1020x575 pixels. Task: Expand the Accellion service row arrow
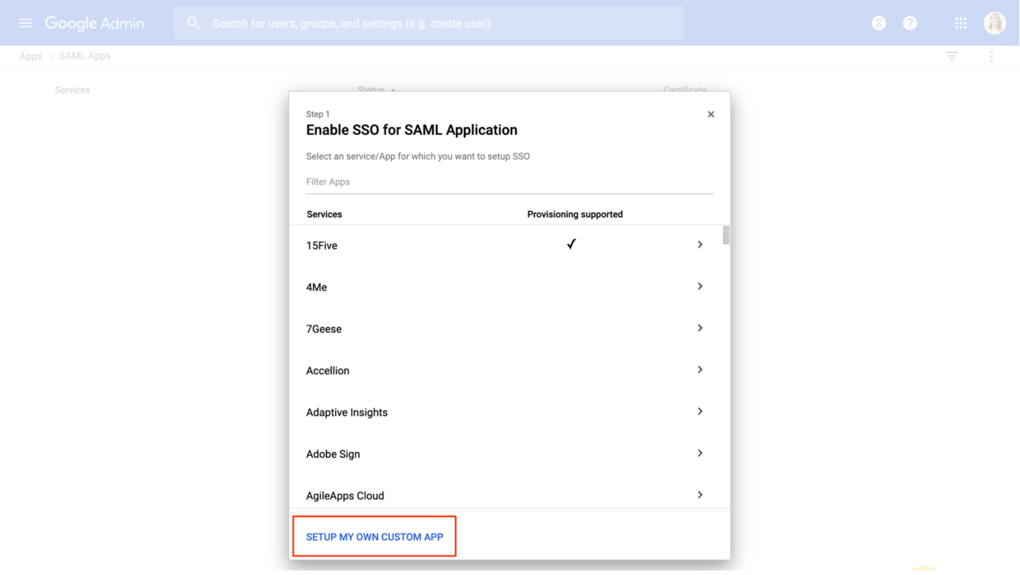[x=700, y=370]
